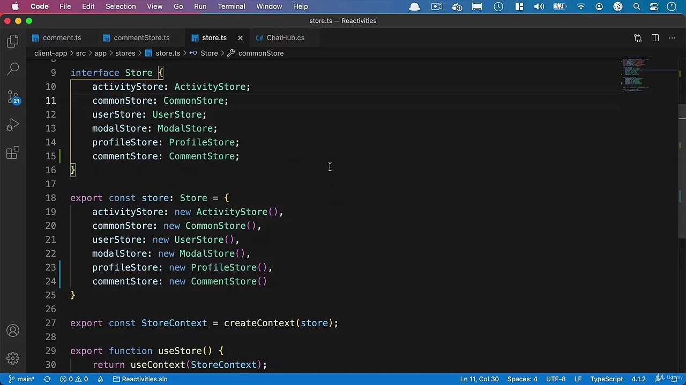Open the Manage gear menu

(13, 358)
